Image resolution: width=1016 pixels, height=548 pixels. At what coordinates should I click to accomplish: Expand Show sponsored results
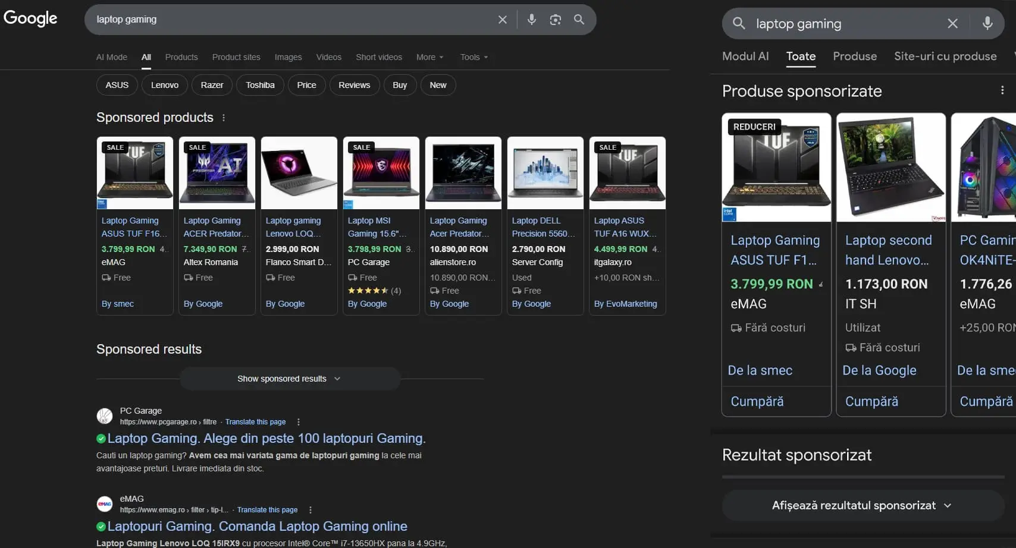pos(289,379)
